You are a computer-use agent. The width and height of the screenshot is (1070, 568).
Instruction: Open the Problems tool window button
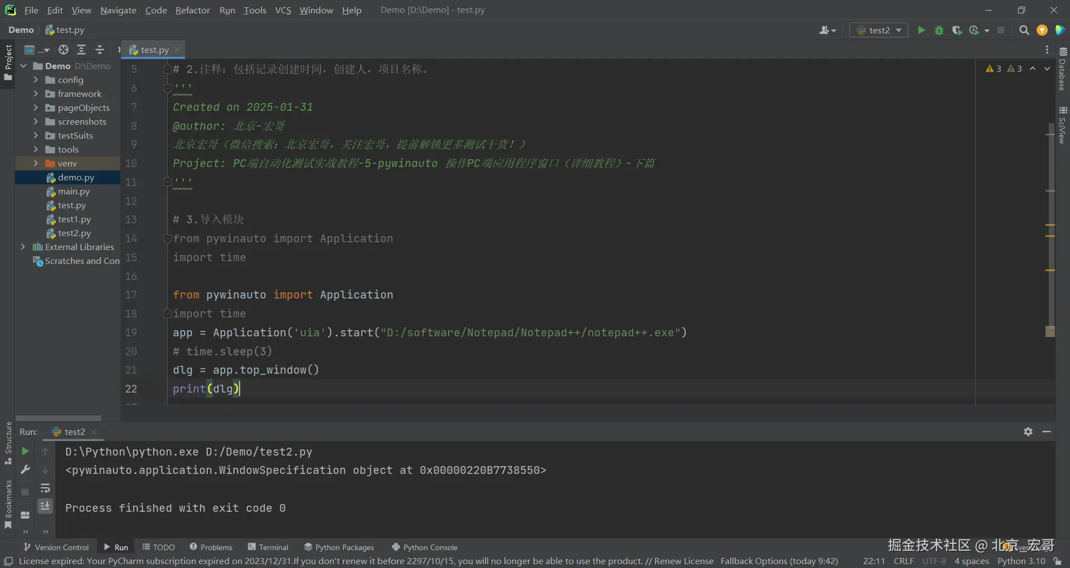pyautogui.click(x=211, y=547)
